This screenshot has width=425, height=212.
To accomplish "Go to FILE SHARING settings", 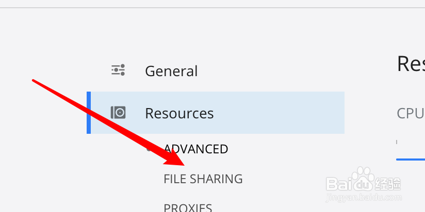I will 203,179.
